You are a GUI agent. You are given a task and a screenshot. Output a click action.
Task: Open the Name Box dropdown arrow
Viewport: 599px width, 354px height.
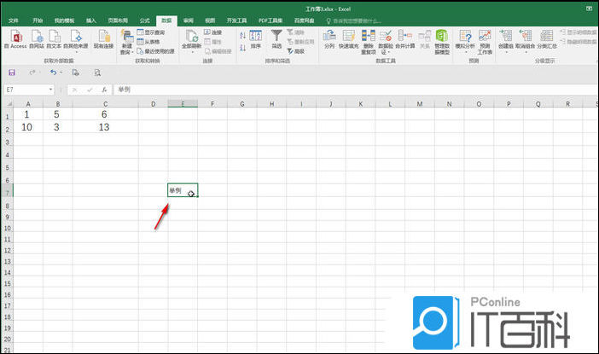[51, 90]
